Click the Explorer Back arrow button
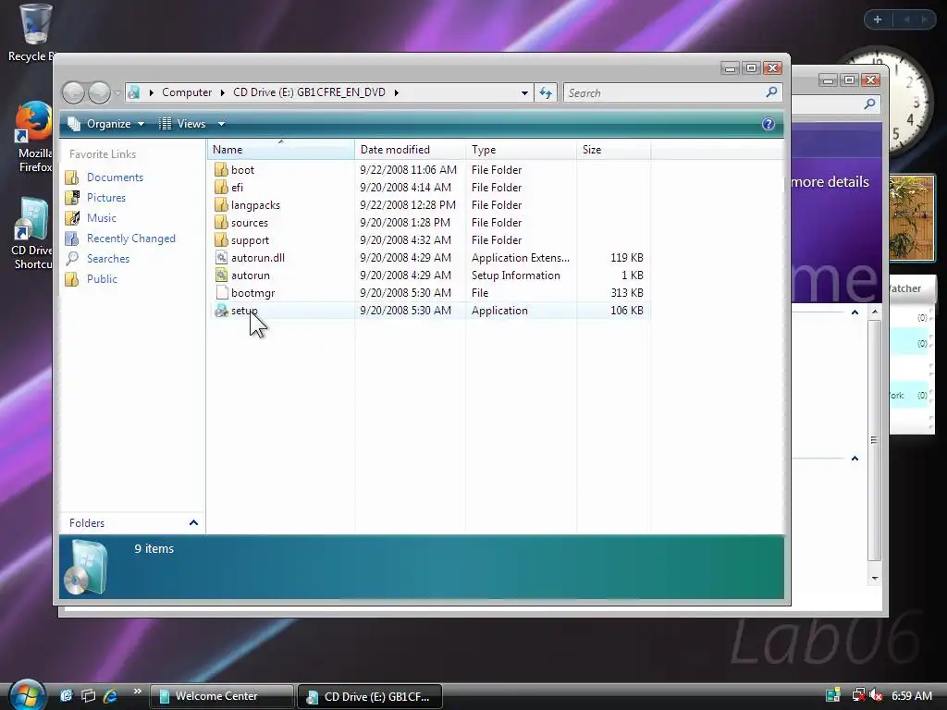Screen dimensions: 947x710 point(74,92)
